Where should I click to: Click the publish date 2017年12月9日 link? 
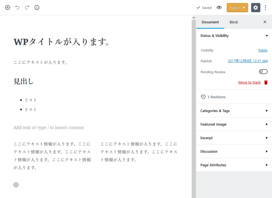click(247, 61)
